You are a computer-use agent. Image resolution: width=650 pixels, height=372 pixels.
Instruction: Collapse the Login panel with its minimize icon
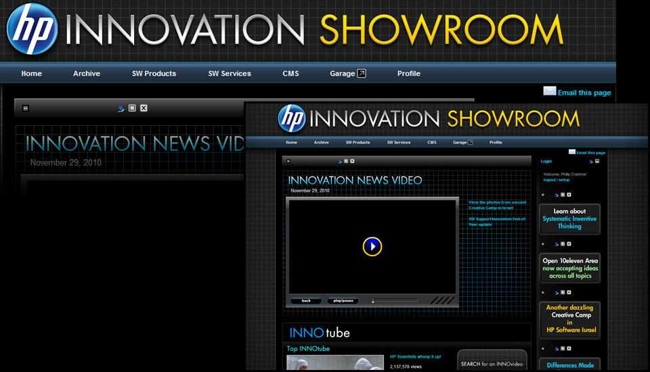point(597,162)
